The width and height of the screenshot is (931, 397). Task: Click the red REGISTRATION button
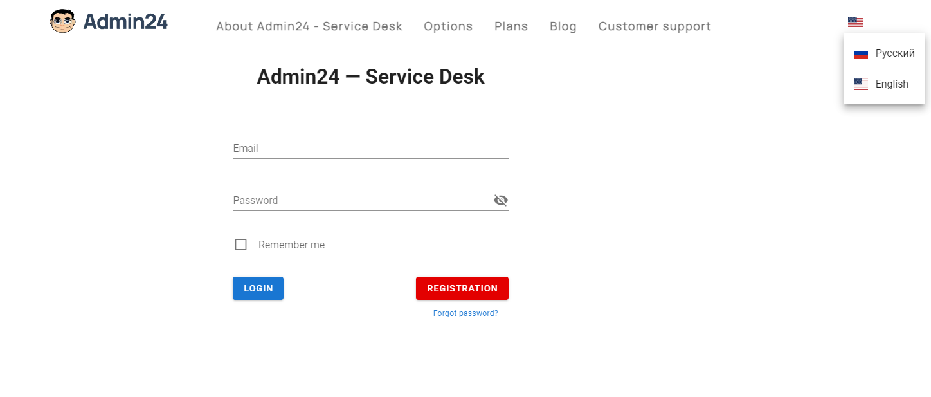(462, 288)
